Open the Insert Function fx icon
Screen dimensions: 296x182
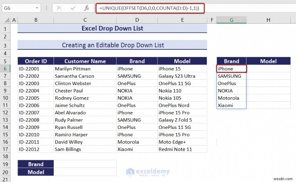coord(87,8)
